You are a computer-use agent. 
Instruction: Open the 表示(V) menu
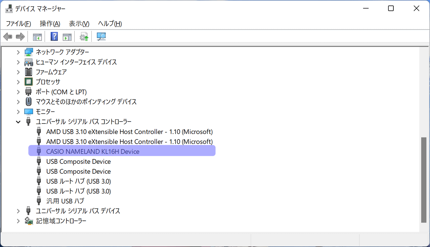point(79,24)
